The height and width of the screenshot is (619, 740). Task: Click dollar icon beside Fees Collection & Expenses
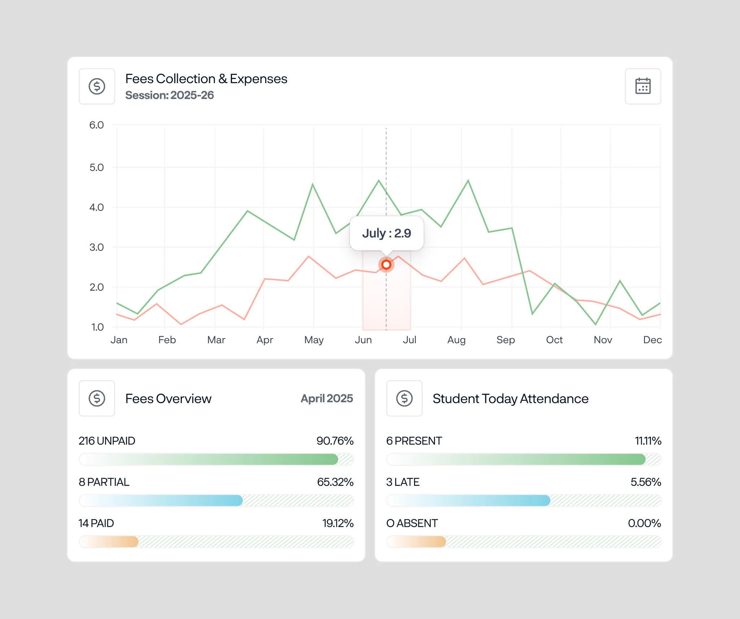click(97, 86)
